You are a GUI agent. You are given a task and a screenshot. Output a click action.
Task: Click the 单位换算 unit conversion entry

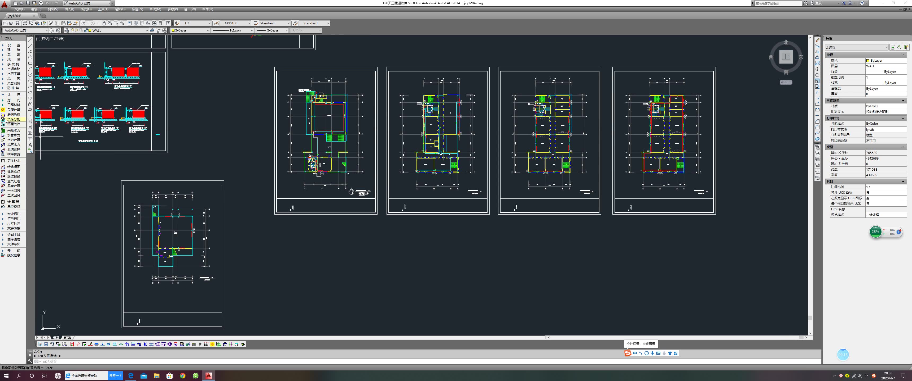14,206
